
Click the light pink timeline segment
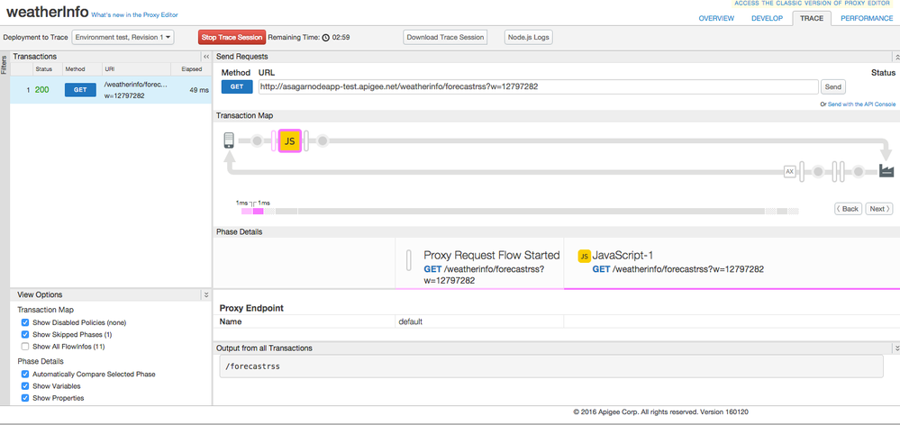tap(247, 211)
